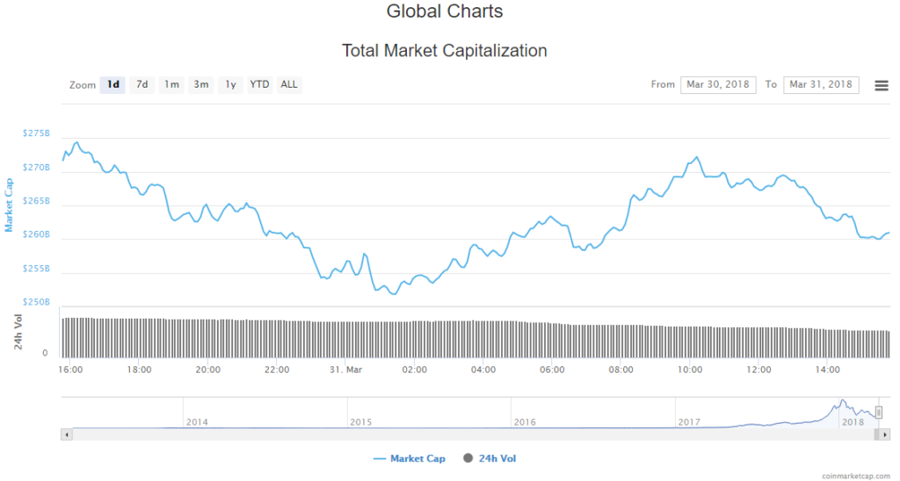Click the navigator right range handle
The image size is (900, 481).
click(878, 413)
